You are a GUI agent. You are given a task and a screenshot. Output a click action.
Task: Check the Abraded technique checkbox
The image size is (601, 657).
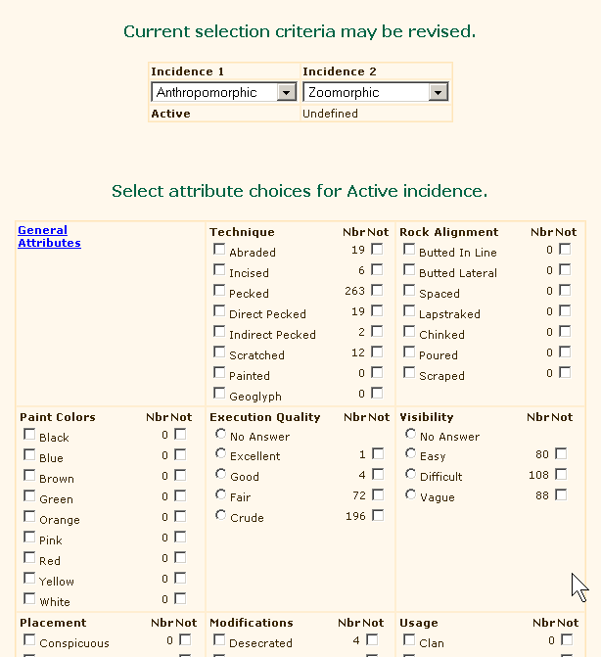219,250
